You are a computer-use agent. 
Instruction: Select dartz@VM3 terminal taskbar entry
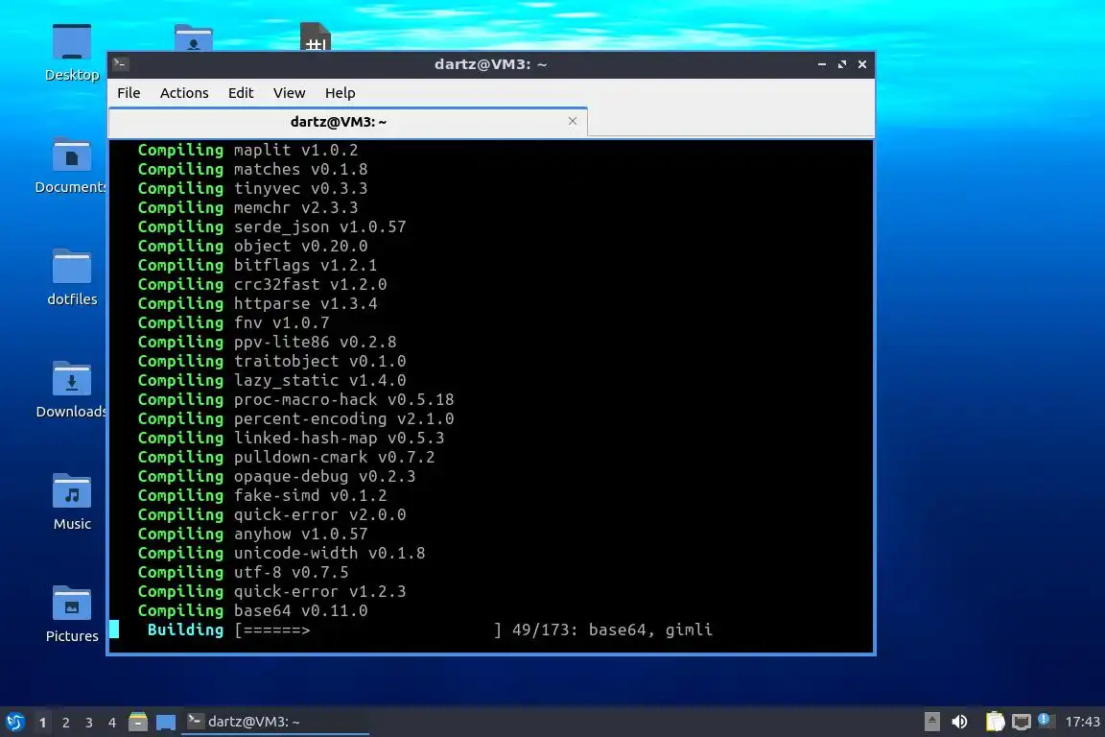point(275,722)
